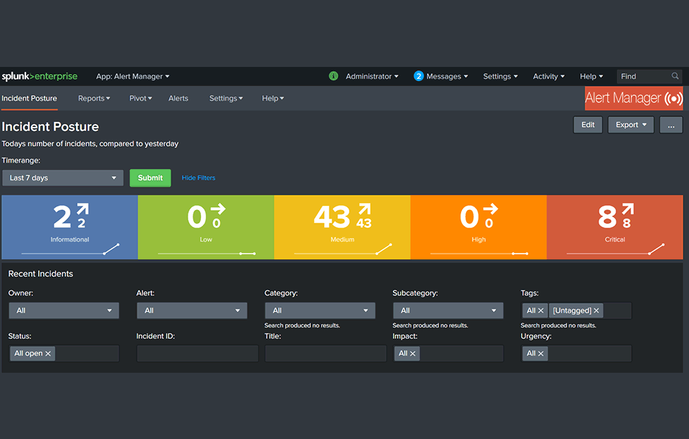Open the app navigation Help menu
Image resolution: width=689 pixels, height=439 pixels.
click(273, 99)
